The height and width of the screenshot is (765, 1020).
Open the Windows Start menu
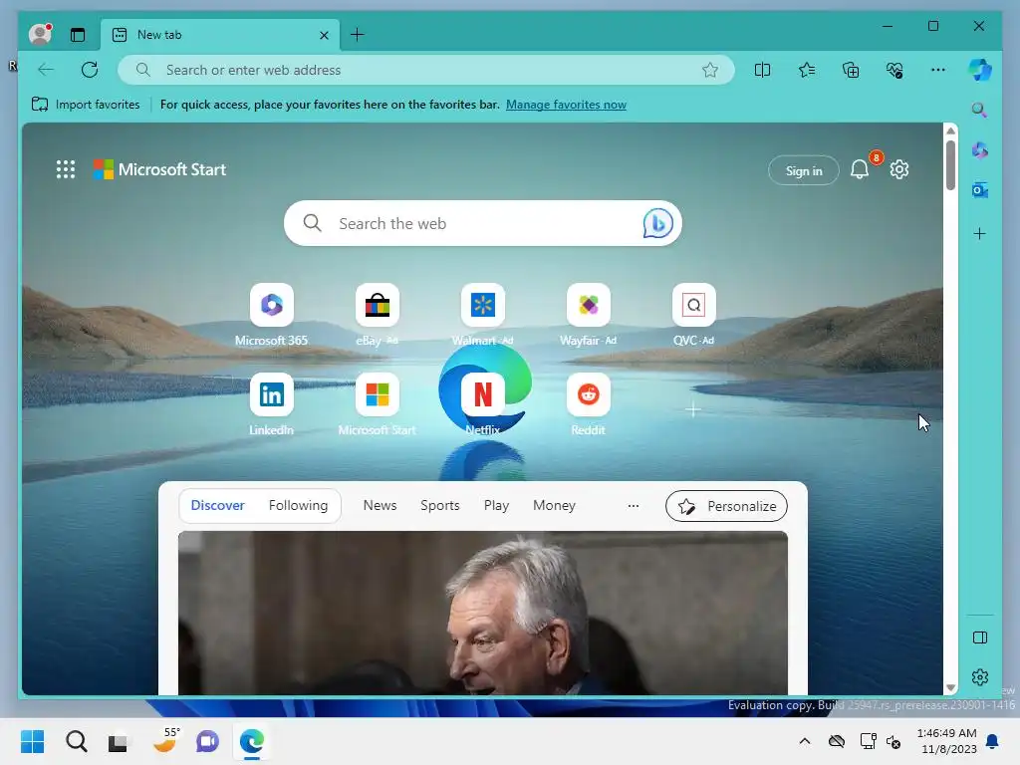click(32, 741)
